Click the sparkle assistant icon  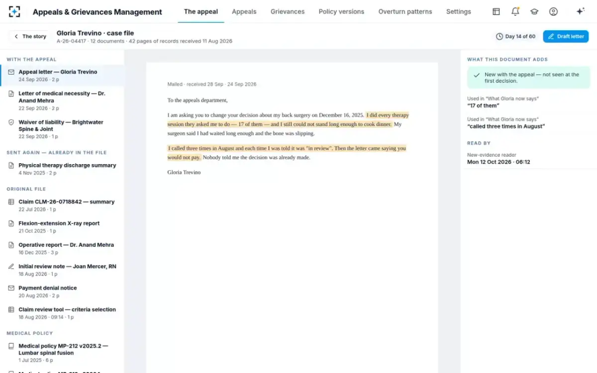580,11
